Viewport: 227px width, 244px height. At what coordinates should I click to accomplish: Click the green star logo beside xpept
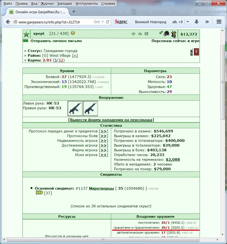click(26, 34)
